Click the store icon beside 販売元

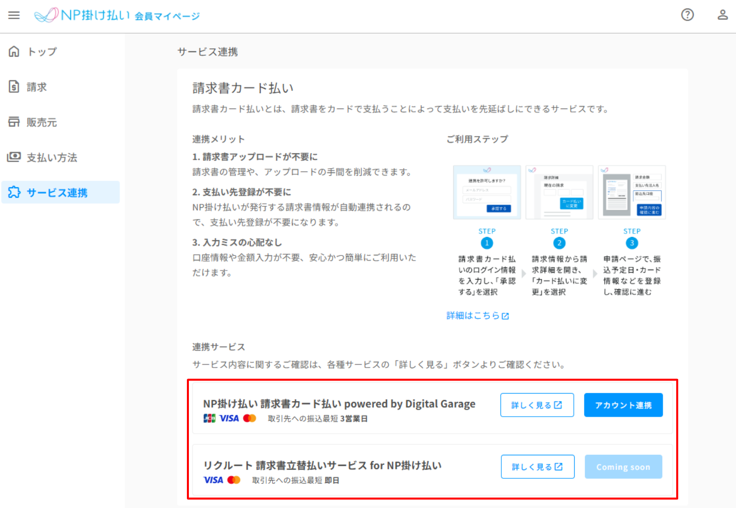(x=14, y=121)
